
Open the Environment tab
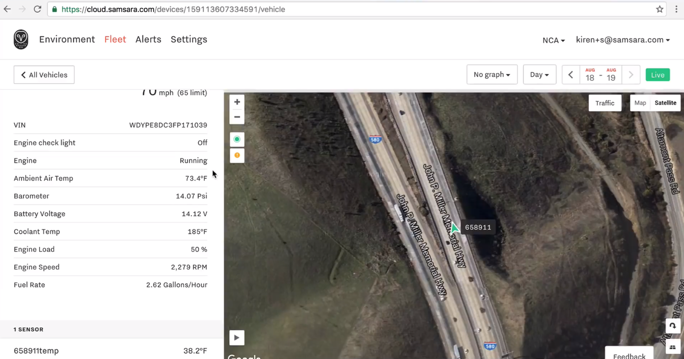(67, 39)
